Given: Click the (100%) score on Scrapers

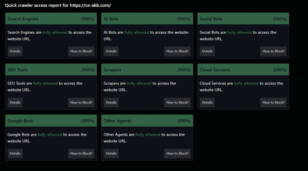Looking at the screenshot, I should click(184, 70).
